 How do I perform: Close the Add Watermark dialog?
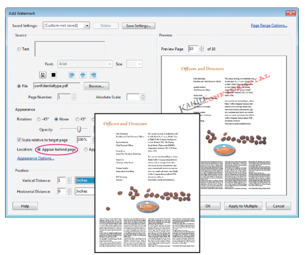tap(290, 13)
